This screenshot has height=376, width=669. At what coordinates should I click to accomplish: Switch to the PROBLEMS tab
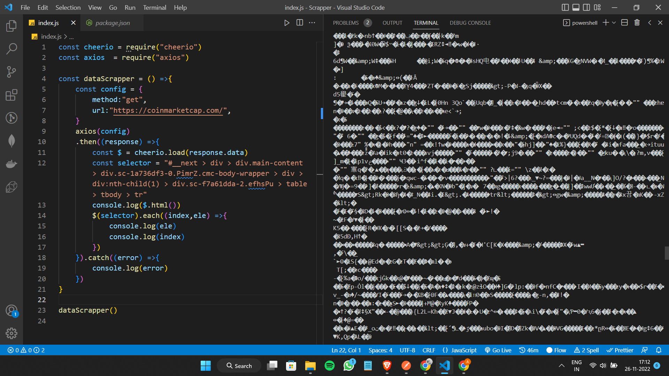(x=346, y=23)
